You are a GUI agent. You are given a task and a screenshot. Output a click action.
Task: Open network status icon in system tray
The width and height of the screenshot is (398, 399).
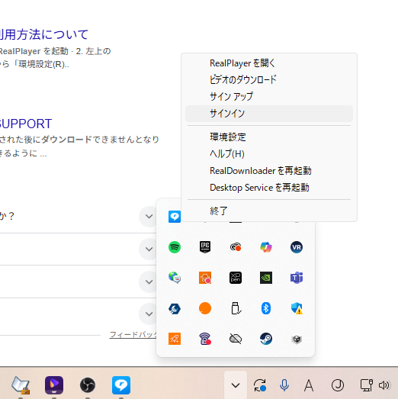tap(367, 385)
